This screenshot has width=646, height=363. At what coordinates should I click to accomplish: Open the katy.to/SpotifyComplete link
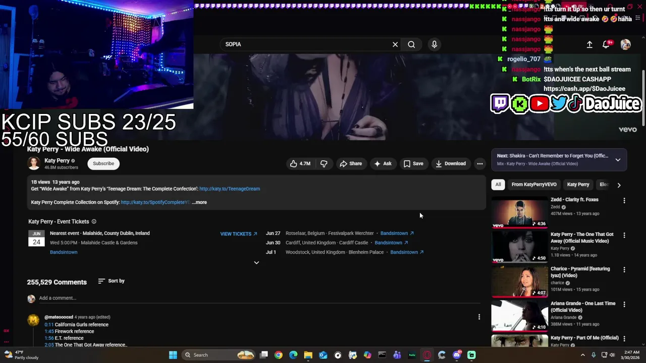click(x=155, y=202)
